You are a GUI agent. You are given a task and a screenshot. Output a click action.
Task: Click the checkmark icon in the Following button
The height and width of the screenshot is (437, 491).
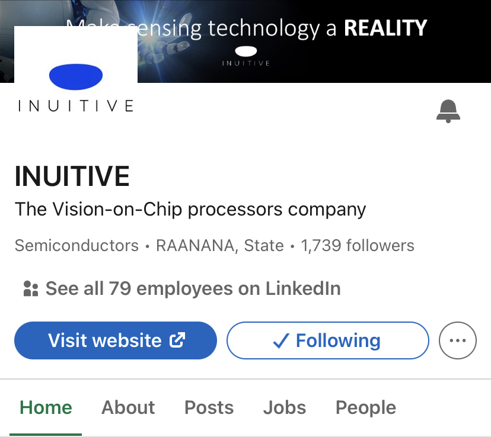click(281, 340)
